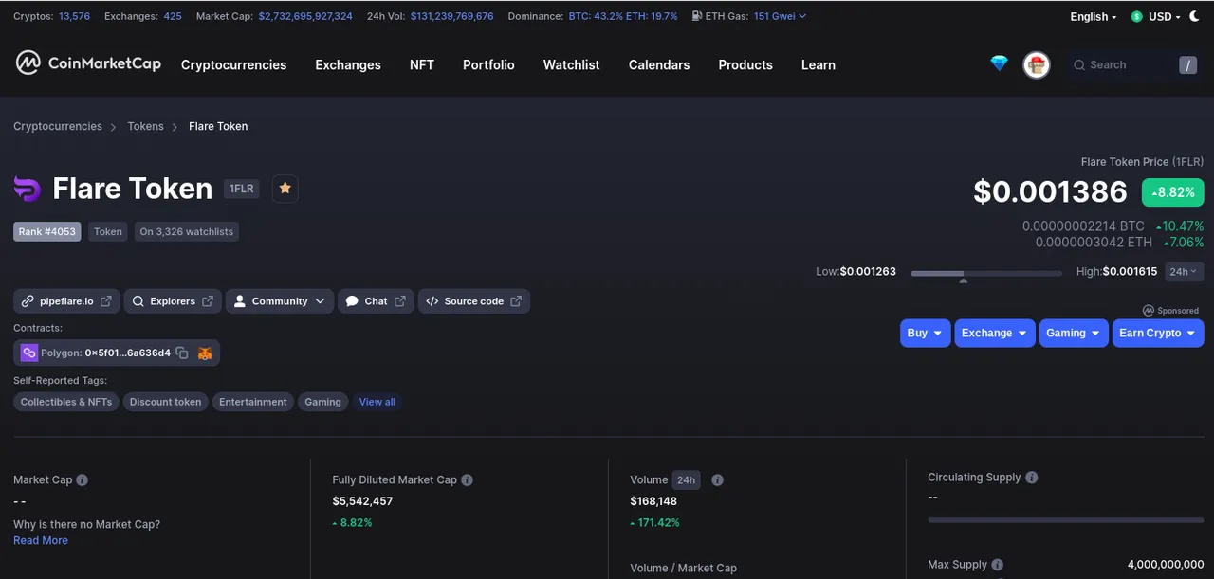Open pipeflare.io website link
This screenshot has height=579, width=1214.
pyautogui.click(x=66, y=301)
